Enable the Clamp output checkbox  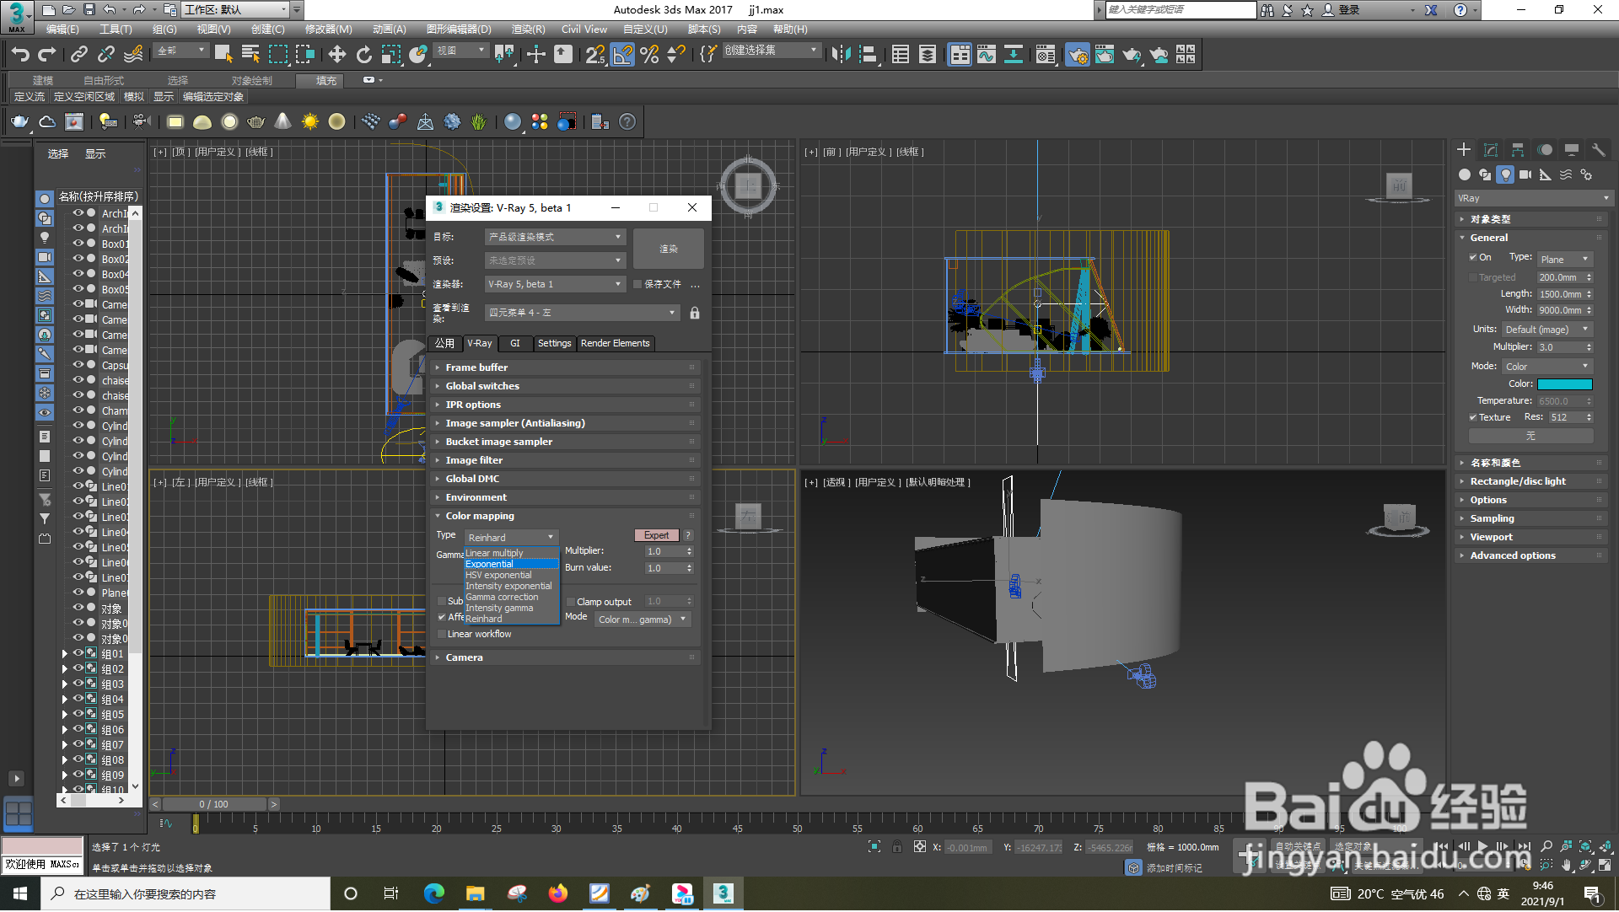click(571, 602)
